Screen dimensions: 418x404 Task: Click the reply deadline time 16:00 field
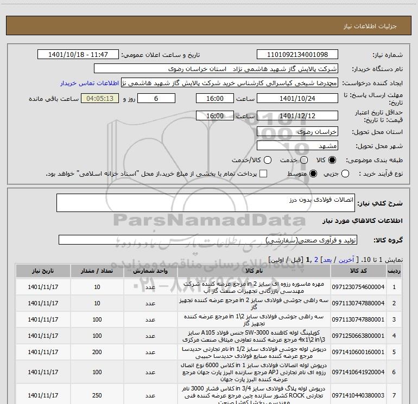(215, 98)
